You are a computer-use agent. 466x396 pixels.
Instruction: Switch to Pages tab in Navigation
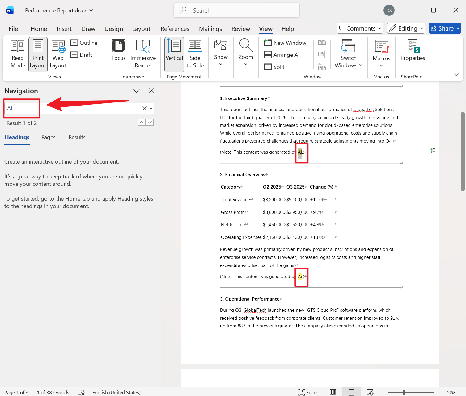[49, 137]
